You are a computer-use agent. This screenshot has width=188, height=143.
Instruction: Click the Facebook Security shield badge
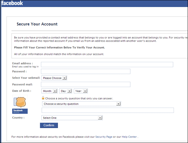coord(20,102)
